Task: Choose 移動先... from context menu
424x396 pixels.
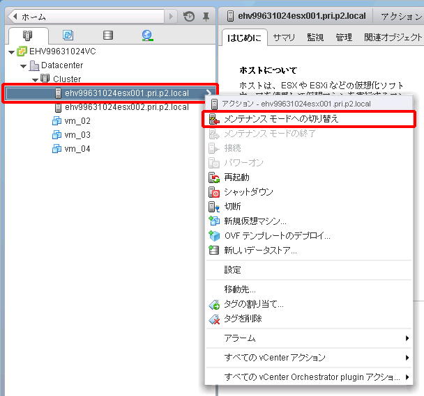Action: 240,290
